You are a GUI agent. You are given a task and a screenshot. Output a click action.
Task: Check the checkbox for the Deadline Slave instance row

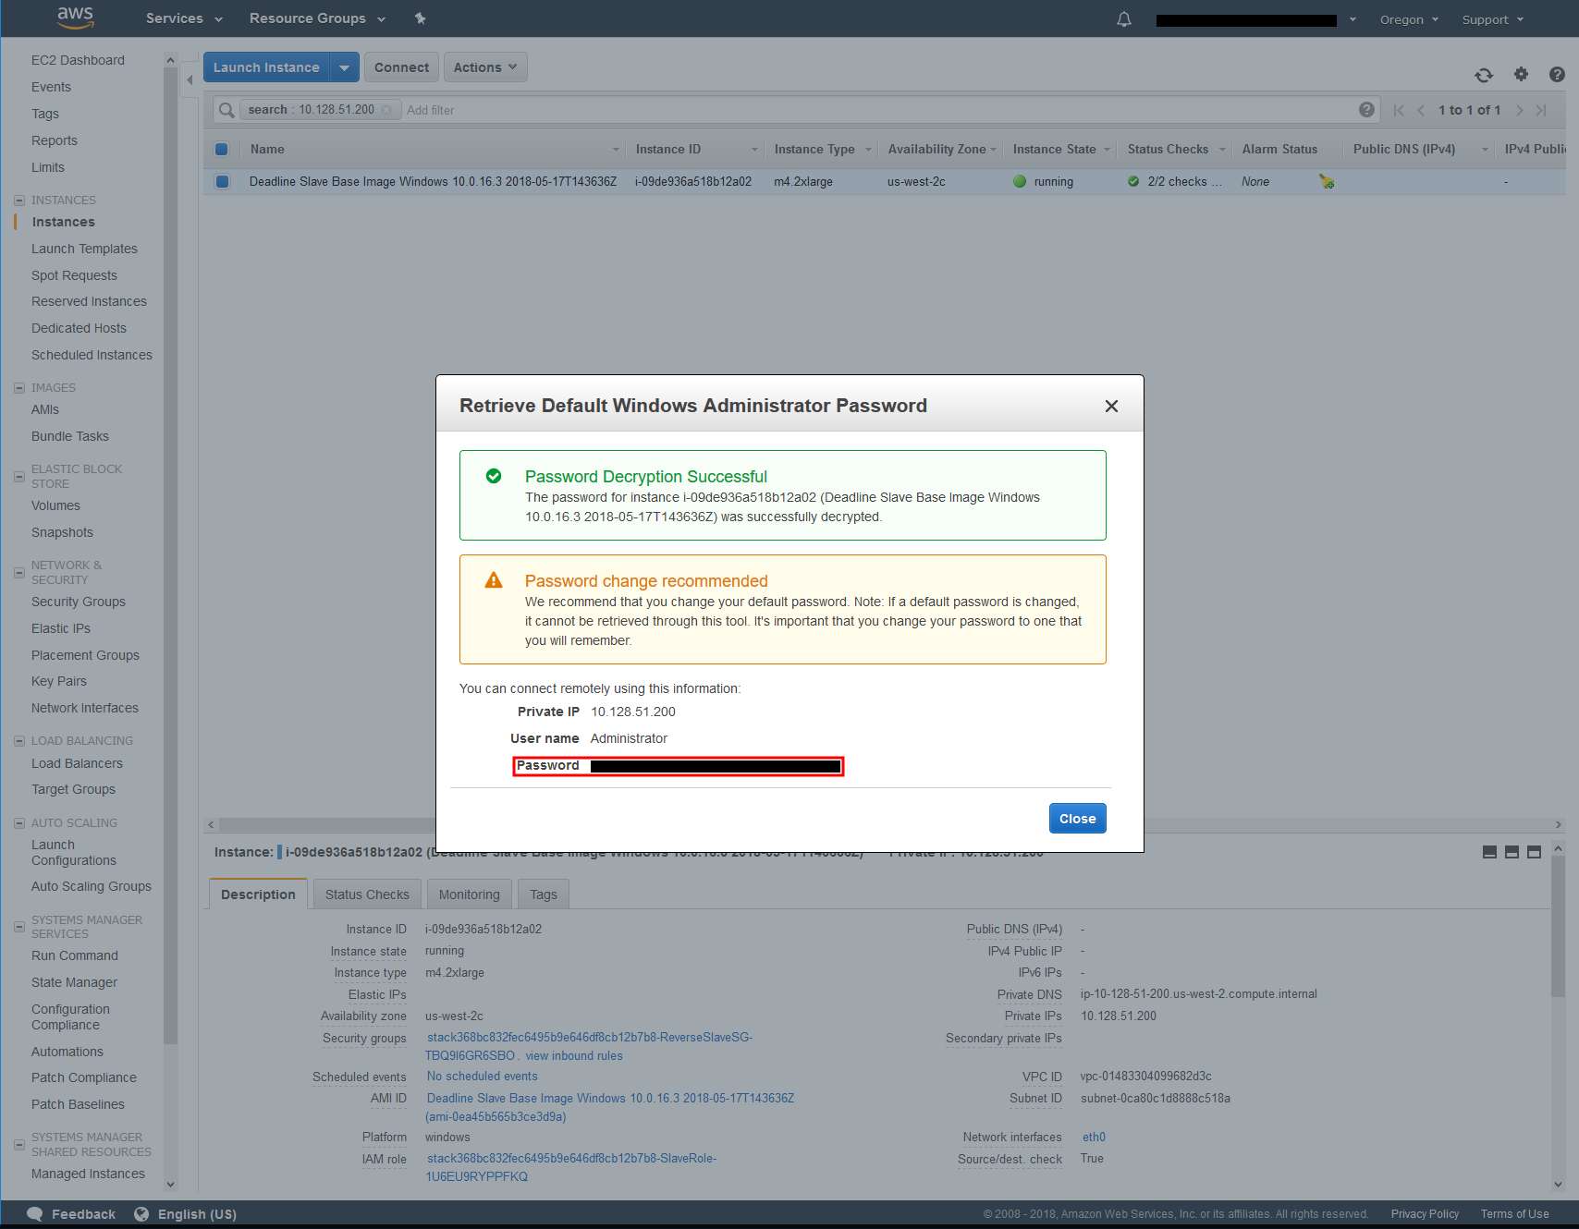[x=222, y=181]
